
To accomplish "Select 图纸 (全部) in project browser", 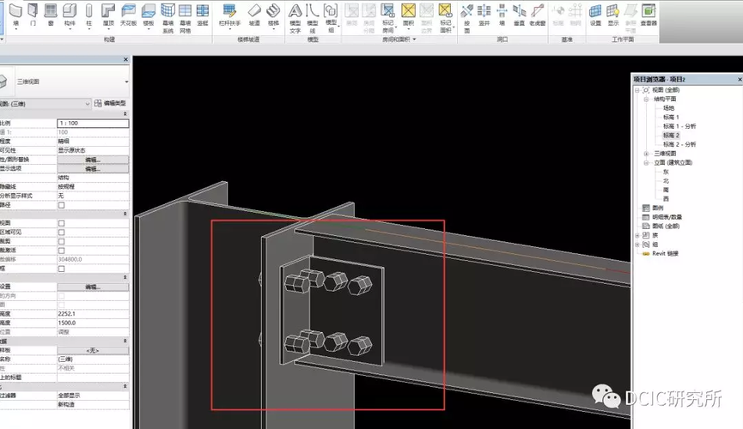I will click(x=666, y=227).
